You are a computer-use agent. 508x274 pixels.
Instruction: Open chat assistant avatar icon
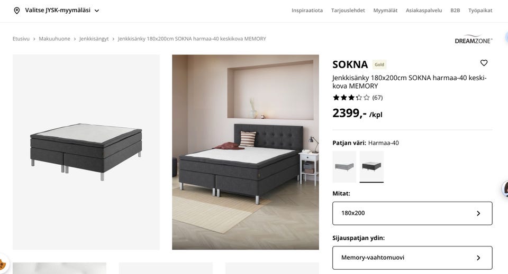point(505,188)
